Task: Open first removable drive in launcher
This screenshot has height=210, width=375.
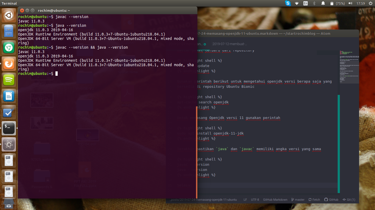Action: [9, 160]
